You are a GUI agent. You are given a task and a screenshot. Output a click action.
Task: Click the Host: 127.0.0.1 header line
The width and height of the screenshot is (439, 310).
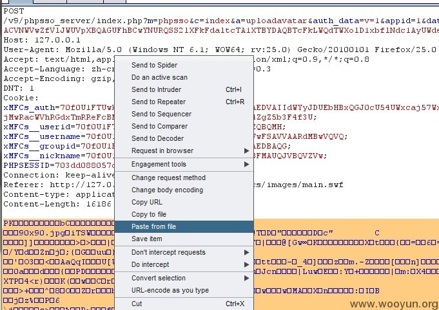(x=42, y=40)
